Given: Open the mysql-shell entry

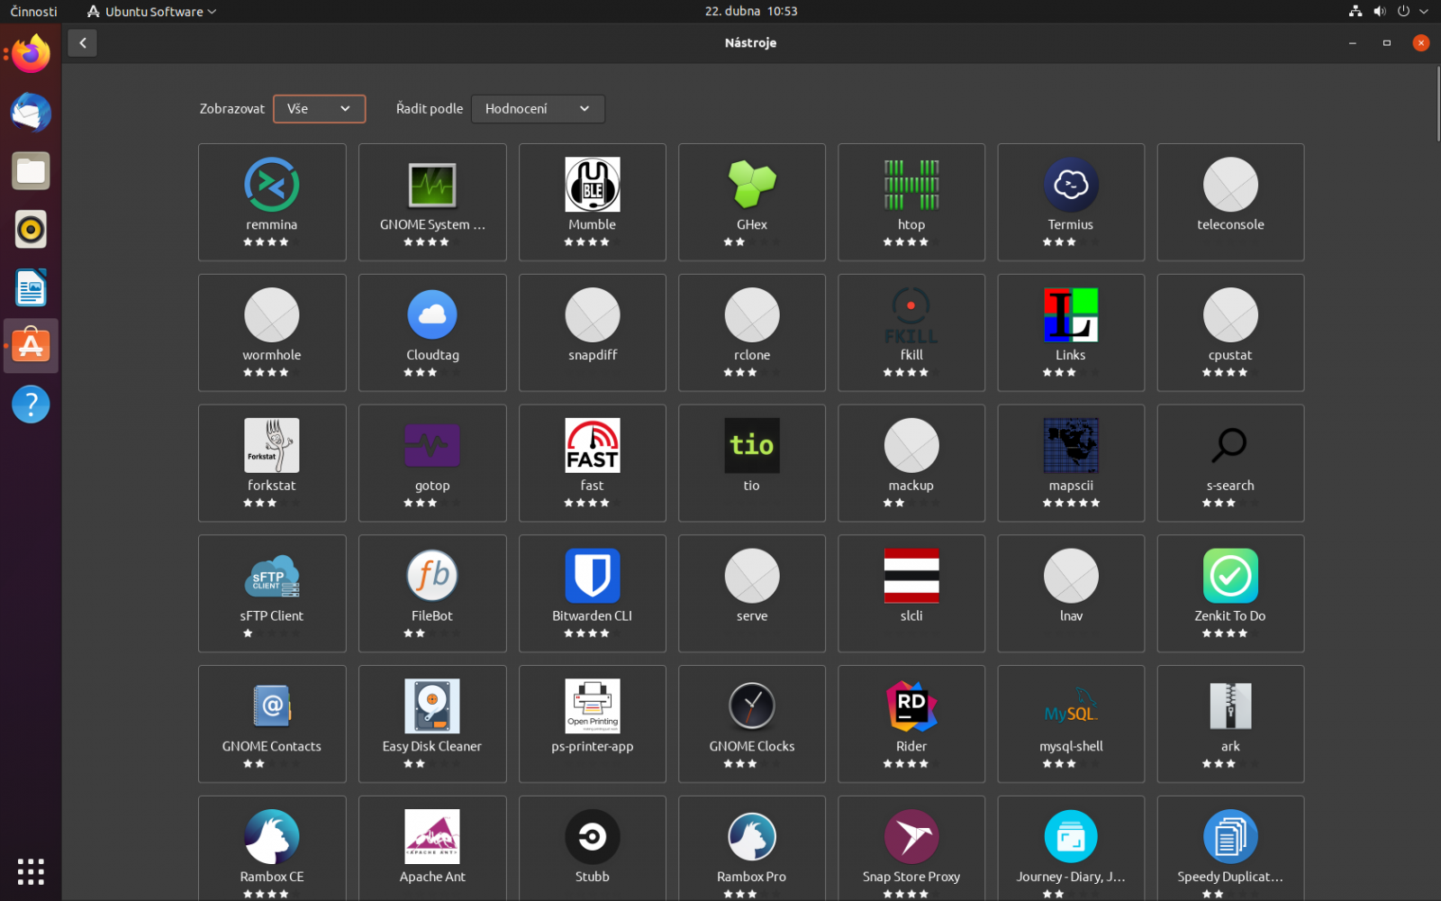Looking at the screenshot, I should (x=1070, y=724).
